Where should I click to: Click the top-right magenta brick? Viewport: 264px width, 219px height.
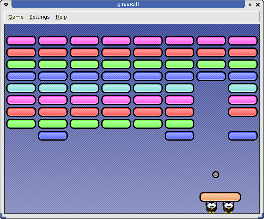[x=243, y=41]
